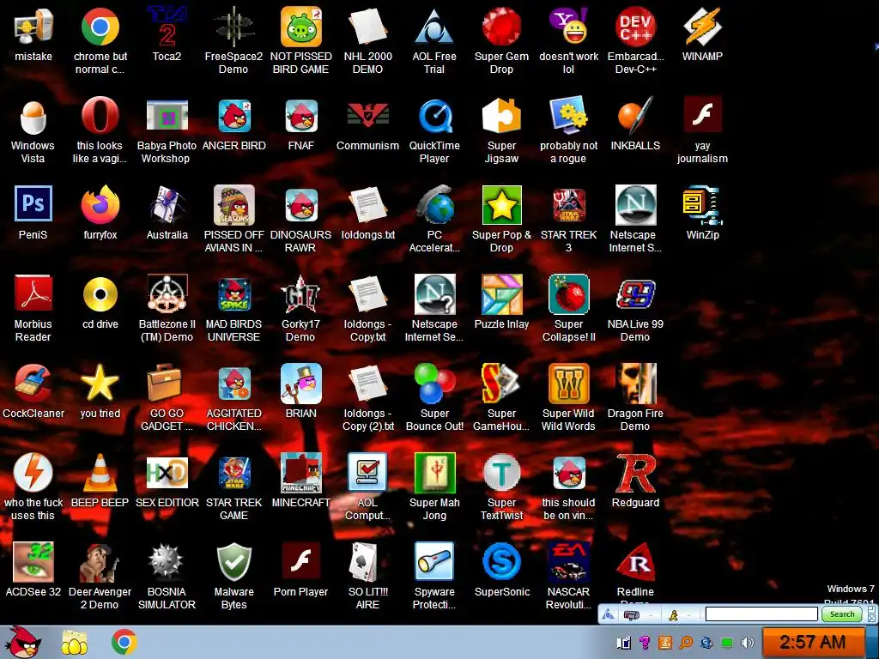This screenshot has width=879, height=659.
Task: Open the BRIAN slingshot bird icon
Action: click(x=301, y=384)
